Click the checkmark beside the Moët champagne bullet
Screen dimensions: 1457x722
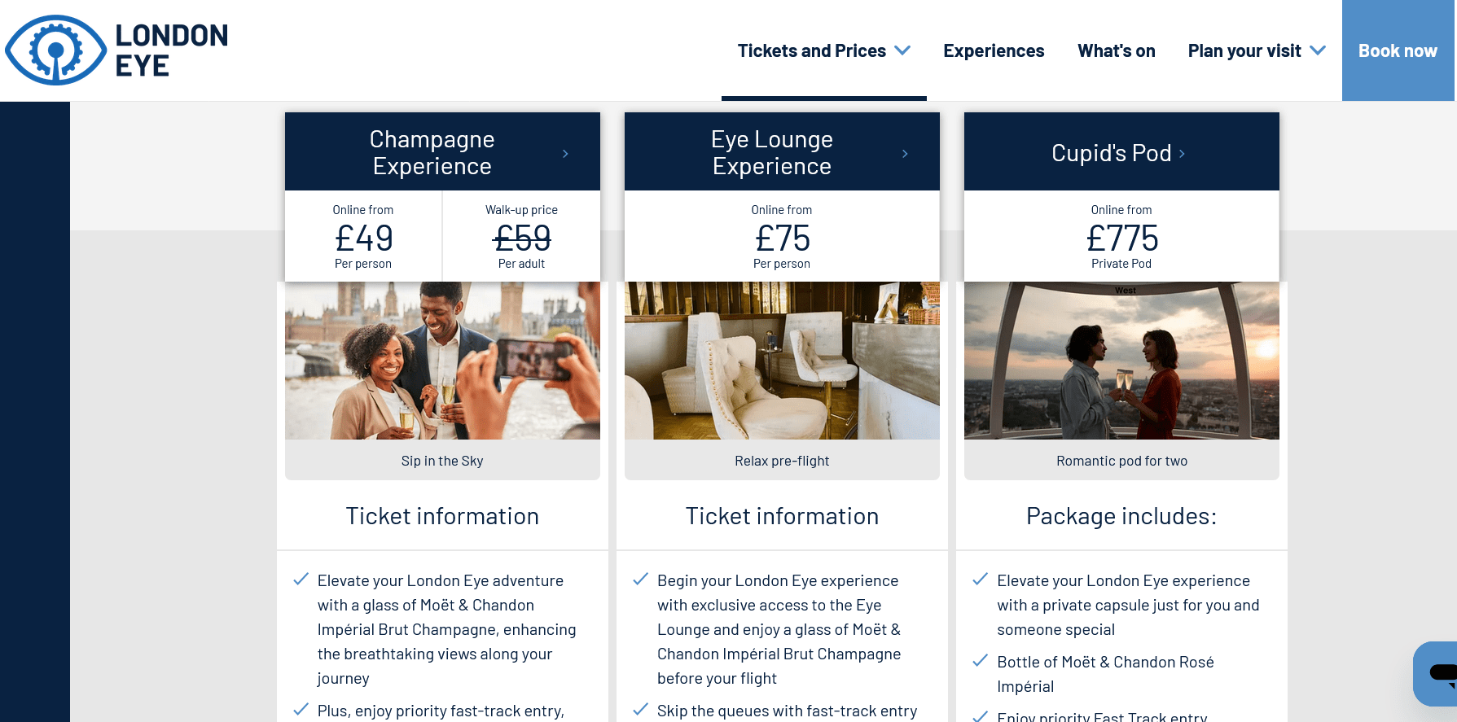point(300,579)
